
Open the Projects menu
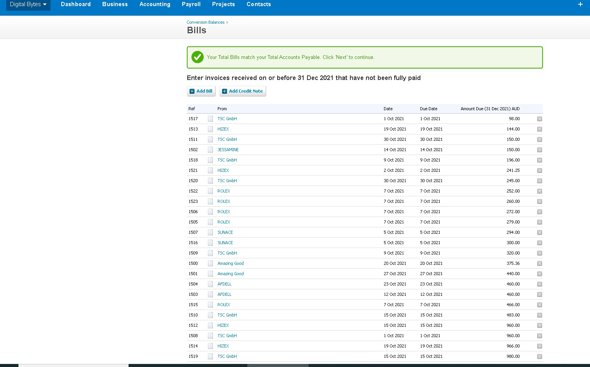[x=223, y=4]
